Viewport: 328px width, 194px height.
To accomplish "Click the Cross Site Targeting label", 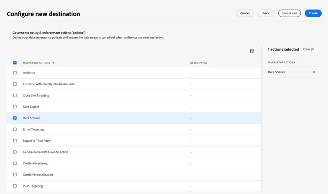I will point(36,95).
